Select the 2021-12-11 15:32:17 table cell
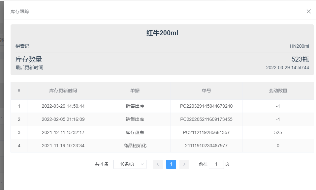This screenshot has height=190, width=316. click(x=63, y=132)
